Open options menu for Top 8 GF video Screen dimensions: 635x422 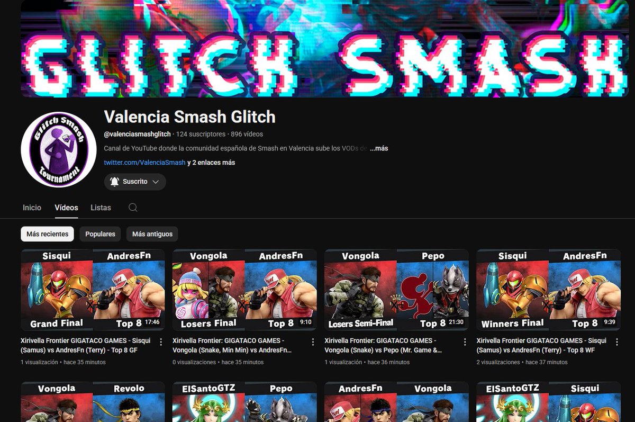[161, 342]
